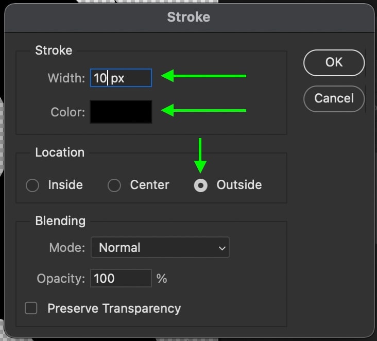Click the Color: label text
The image size is (377, 341).
68,112
